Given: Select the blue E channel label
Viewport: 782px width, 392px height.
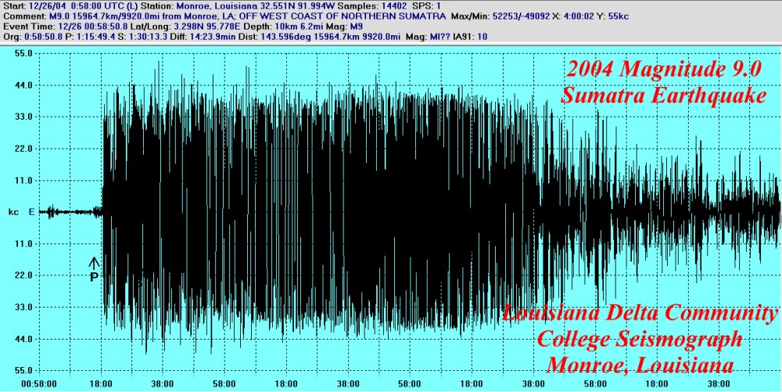Looking at the screenshot, I should (32, 212).
